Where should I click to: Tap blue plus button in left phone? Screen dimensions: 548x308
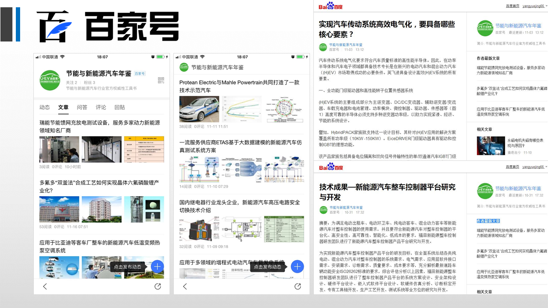pos(158,267)
